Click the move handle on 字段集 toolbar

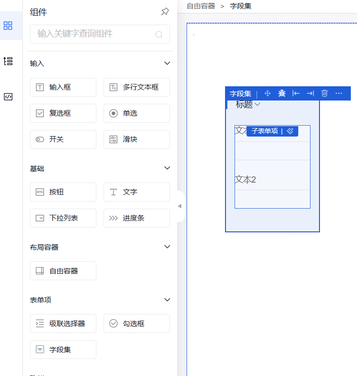267,93
